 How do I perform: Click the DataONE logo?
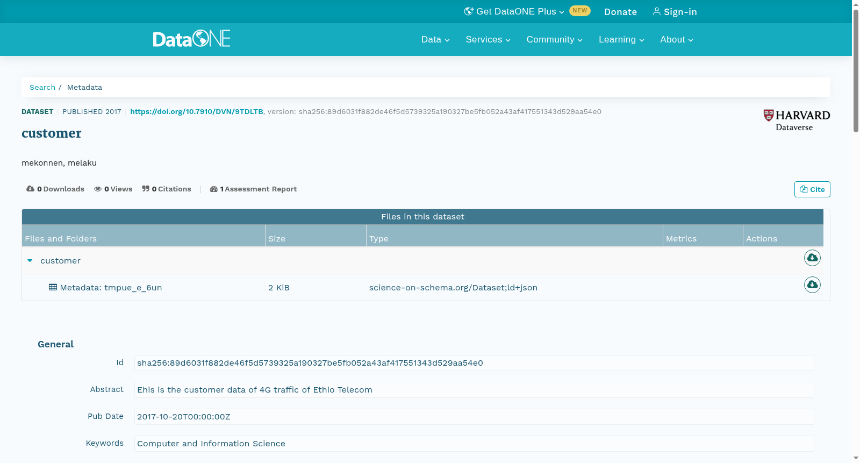coord(191,39)
